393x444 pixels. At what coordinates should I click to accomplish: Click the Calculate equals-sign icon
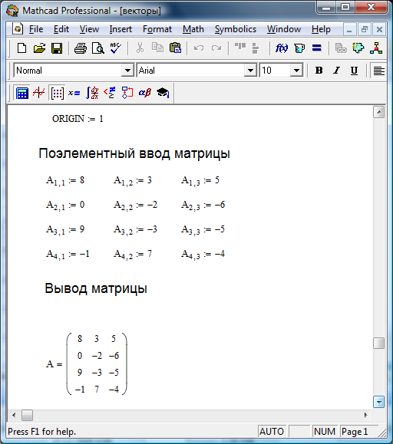(x=317, y=48)
